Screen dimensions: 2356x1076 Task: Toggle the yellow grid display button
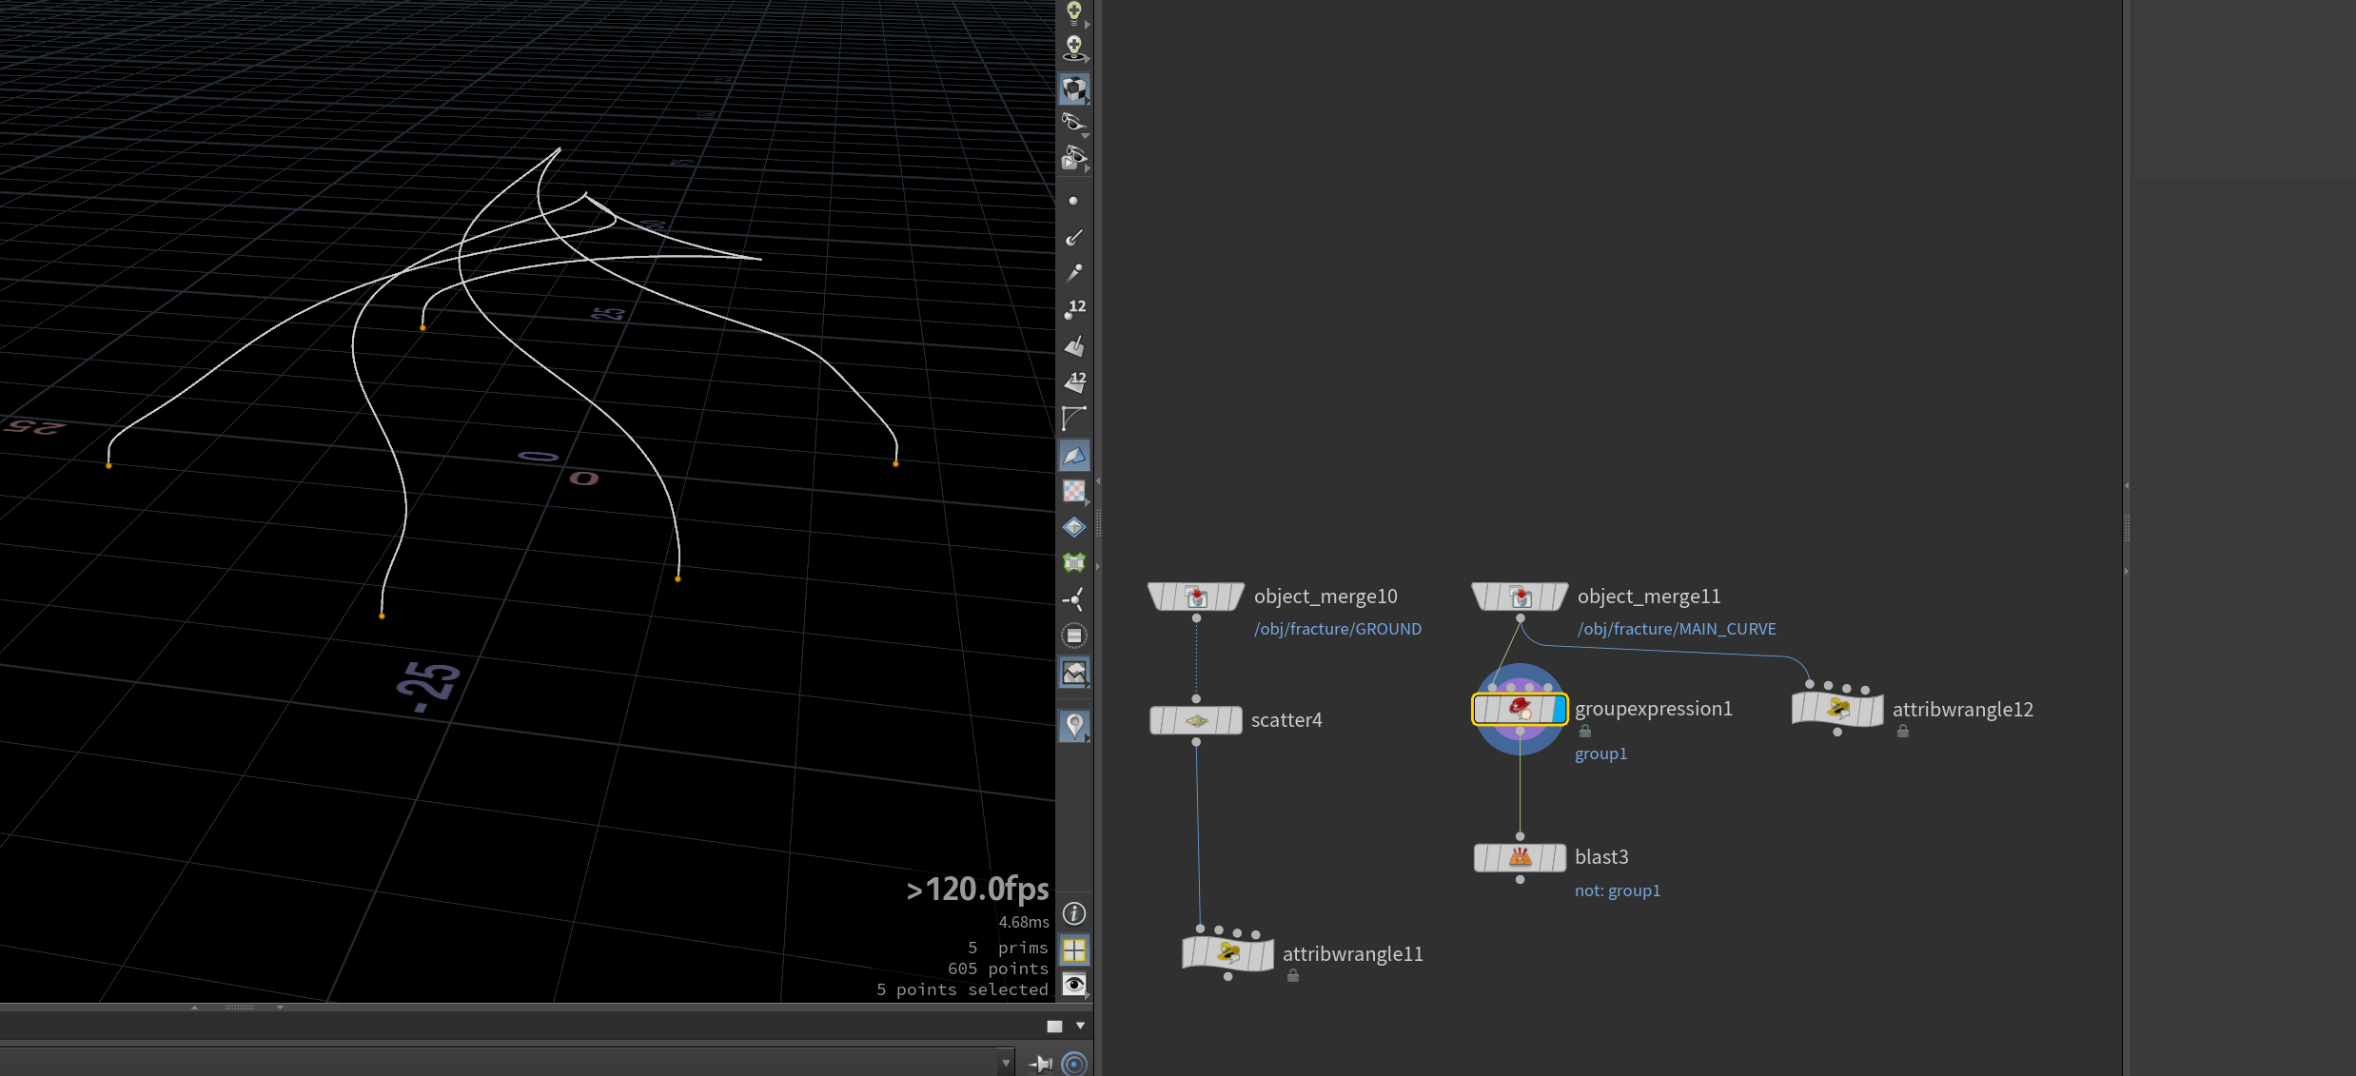coord(1074,949)
